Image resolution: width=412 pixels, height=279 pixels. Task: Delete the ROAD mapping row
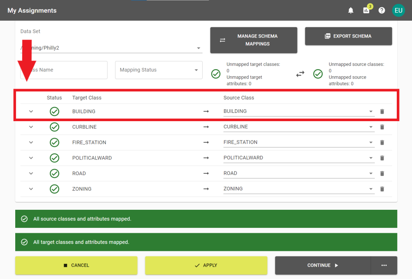382,173
